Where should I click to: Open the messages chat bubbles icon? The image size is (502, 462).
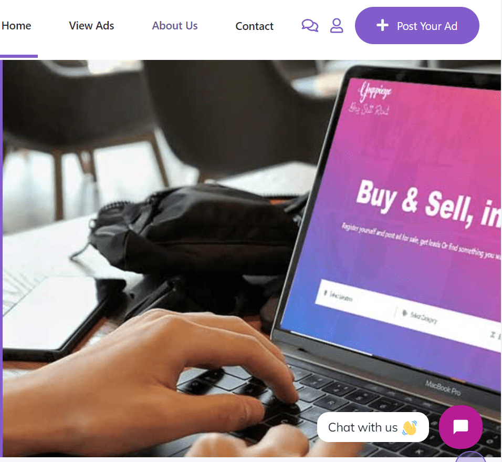[x=310, y=26]
